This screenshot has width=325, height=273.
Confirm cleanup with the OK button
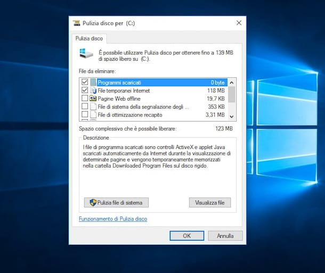186,235
